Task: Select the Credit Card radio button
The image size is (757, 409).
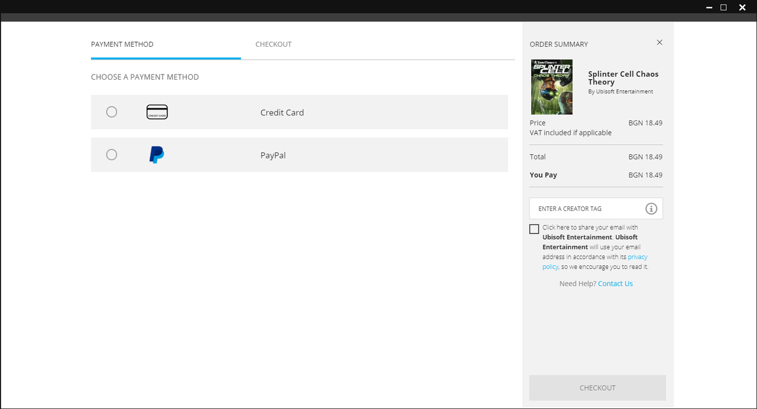Action: pos(111,112)
